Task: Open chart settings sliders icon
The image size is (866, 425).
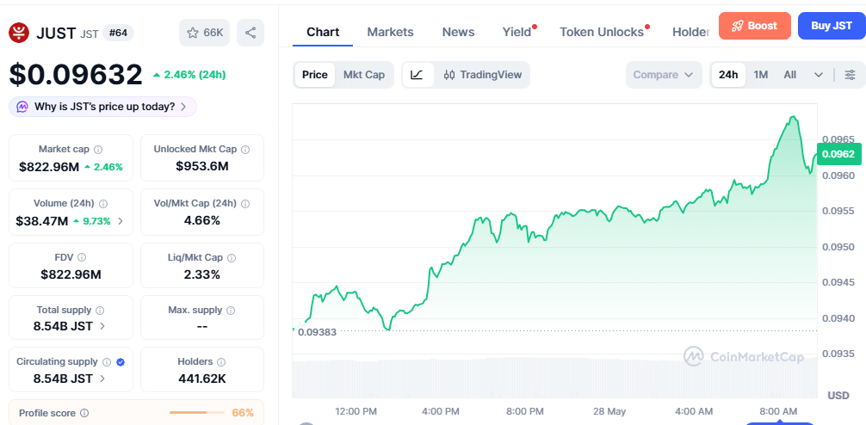Action: (851, 75)
